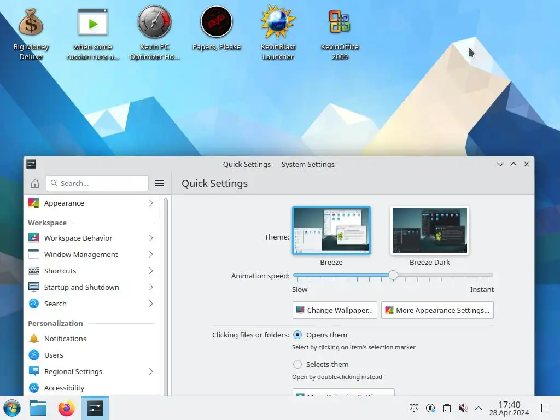The height and width of the screenshot is (420, 560).
Task: Open Workspace Behavior settings entry
Action: pyautogui.click(x=92, y=238)
